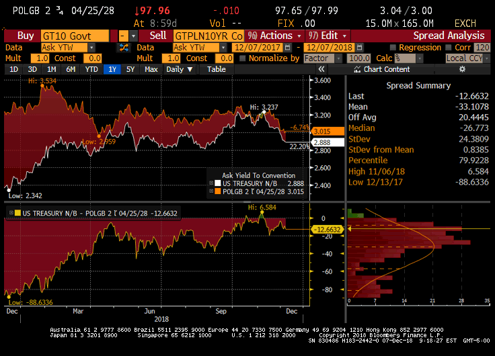Open the Daily periodicity dropdown
This screenshot has width=495, height=356.
click(x=180, y=69)
